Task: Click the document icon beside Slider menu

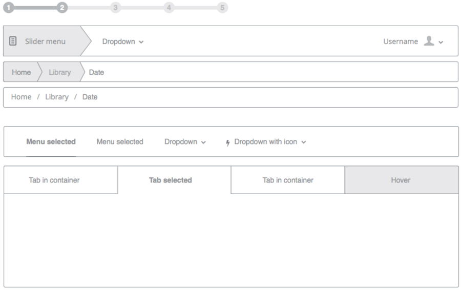Action: [13, 41]
